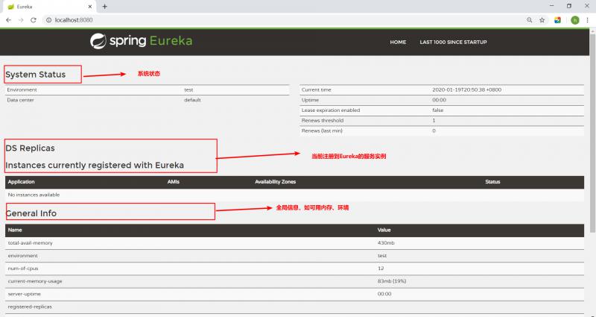
Task: Click the General Info heading
Action: pyautogui.click(x=31, y=213)
